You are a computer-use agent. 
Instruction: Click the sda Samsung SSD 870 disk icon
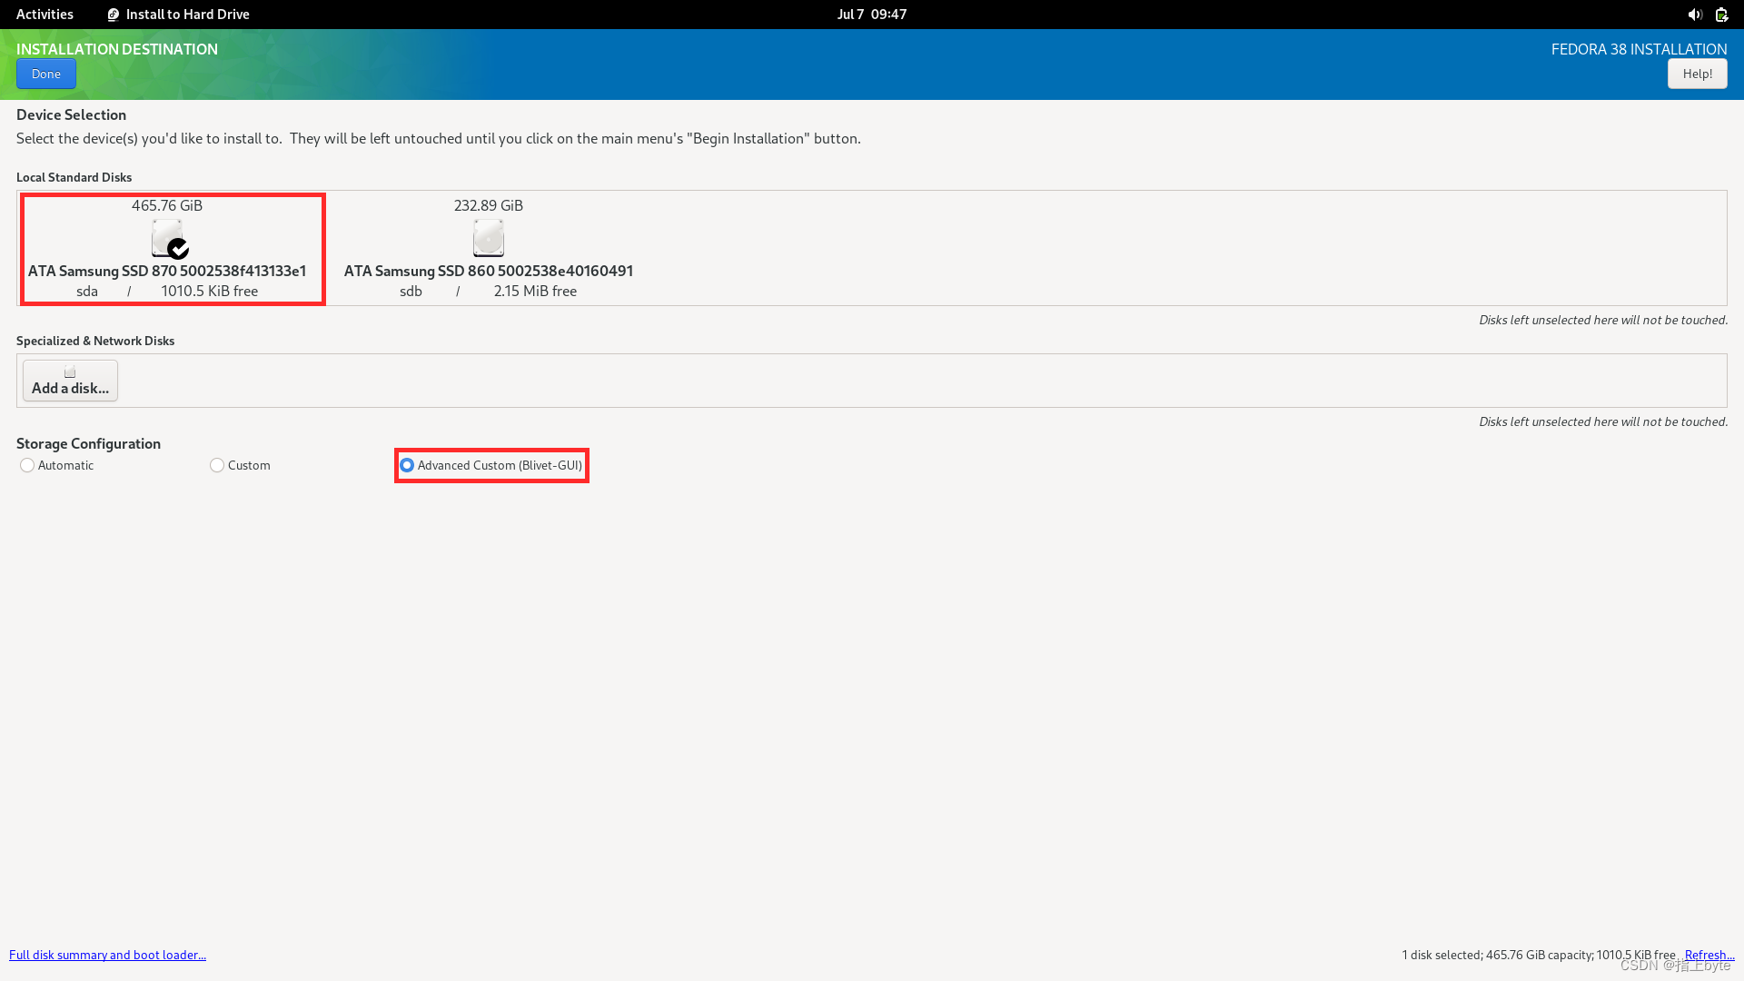pyautogui.click(x=165, y=236)
